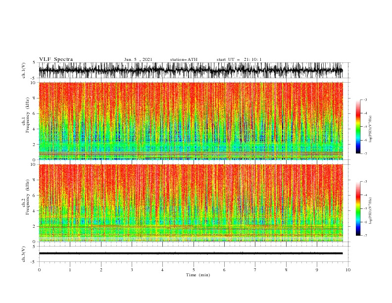
Task: Click the date "Jun. 5 , 2021"
Action: 138,59
